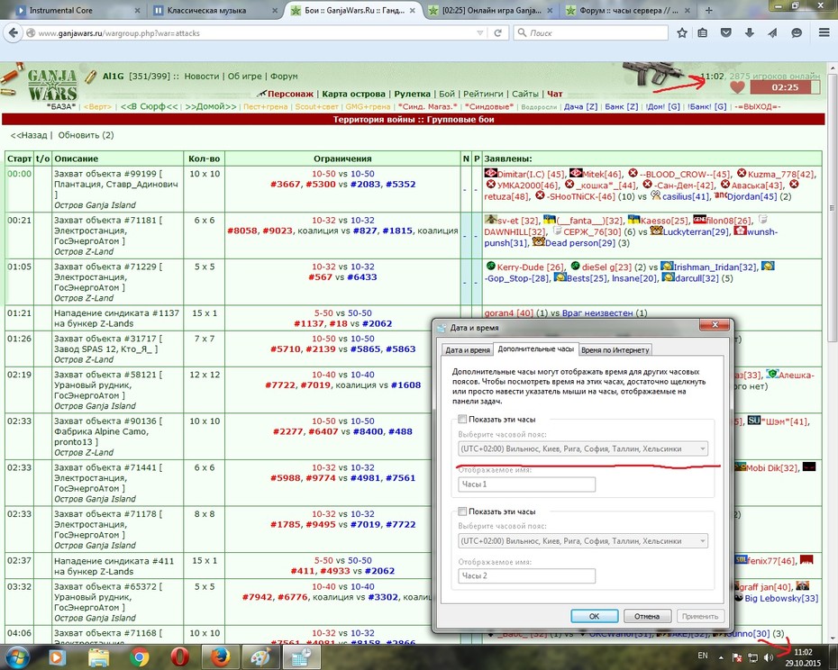Confirm the dialog with the OK button
This screenshot has width=838, height=670.
tap(595, 616)
